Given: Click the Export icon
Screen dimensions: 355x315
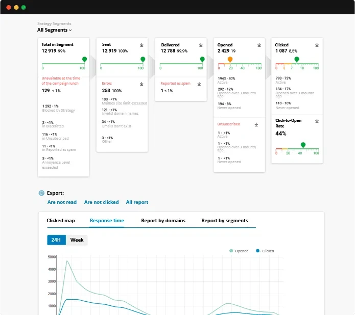Looking at the screenshot, I should (42, 193).
